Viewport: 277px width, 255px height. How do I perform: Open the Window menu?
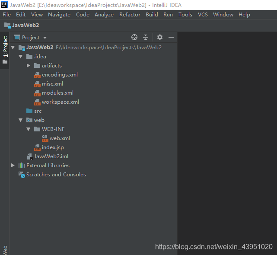[223, 15]
